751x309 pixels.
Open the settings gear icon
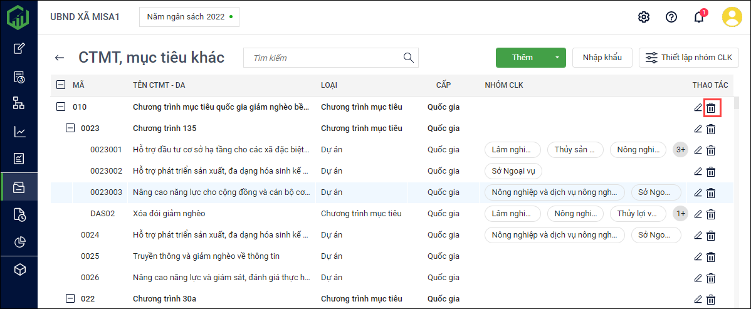coord(643,17)
